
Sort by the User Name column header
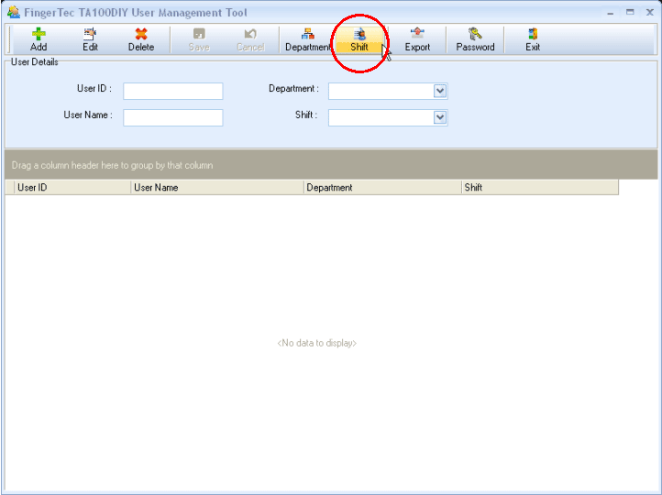coord(217,187)
